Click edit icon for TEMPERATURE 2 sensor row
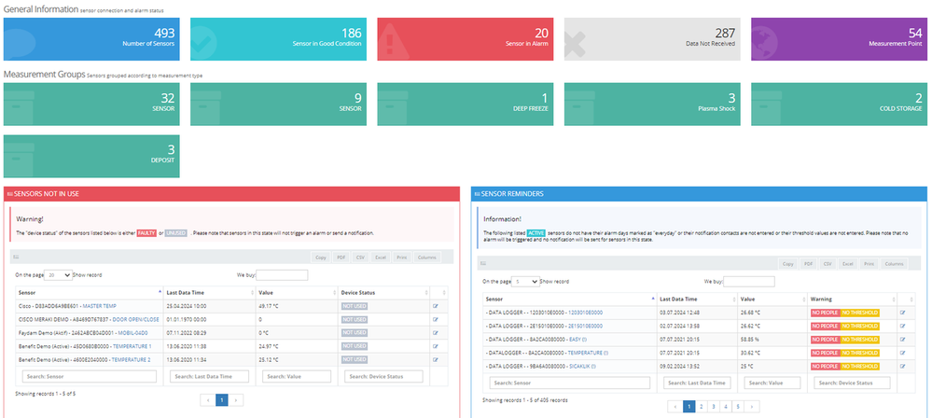 436,358
